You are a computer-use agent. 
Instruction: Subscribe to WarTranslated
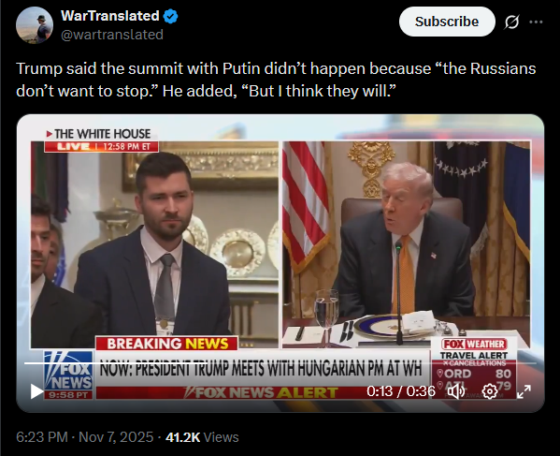click(x=447, y=22)
